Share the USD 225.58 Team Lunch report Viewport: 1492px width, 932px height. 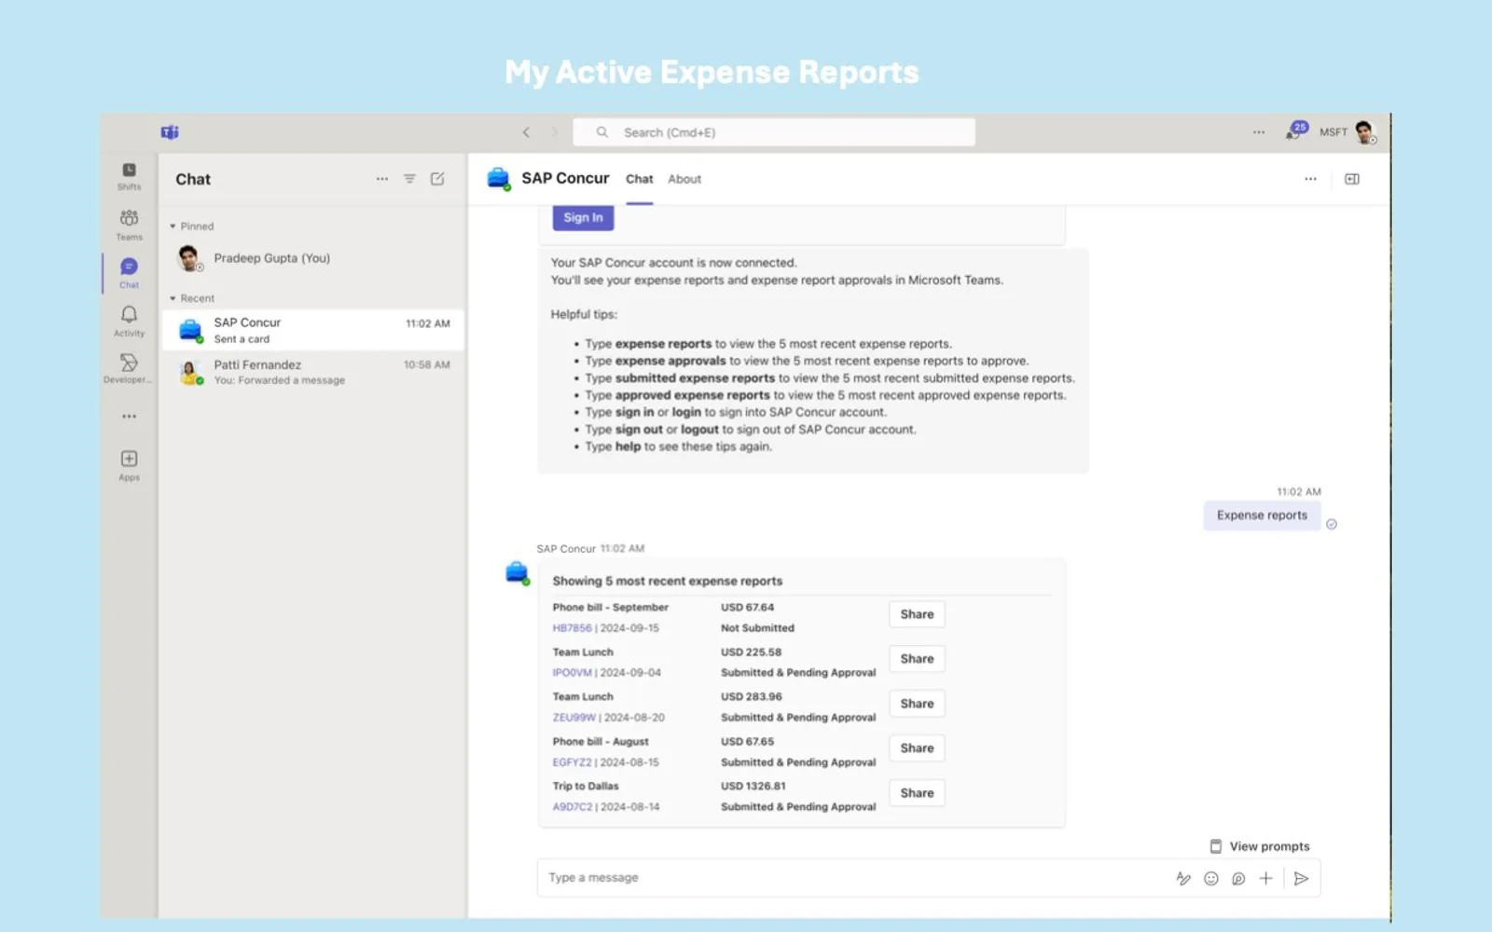[917, 659]
